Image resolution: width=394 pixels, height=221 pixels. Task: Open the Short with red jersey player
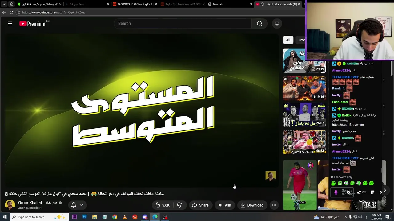pyautogui.click(x=300, y=185)
